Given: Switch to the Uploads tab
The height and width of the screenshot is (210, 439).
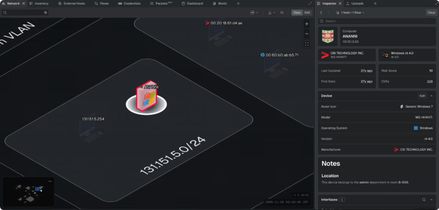Looking at the screenshot, I should 355,4.
